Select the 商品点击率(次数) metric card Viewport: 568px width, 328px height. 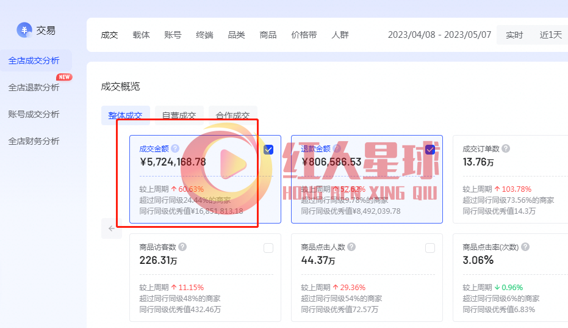[x=511, y=277]
